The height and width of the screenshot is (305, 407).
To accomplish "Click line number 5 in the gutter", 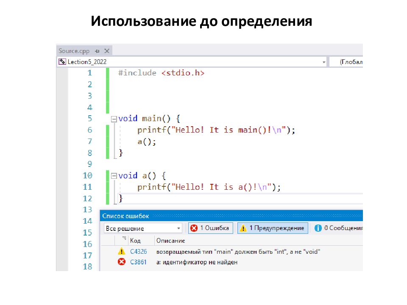I will click(x=90, y=119).
